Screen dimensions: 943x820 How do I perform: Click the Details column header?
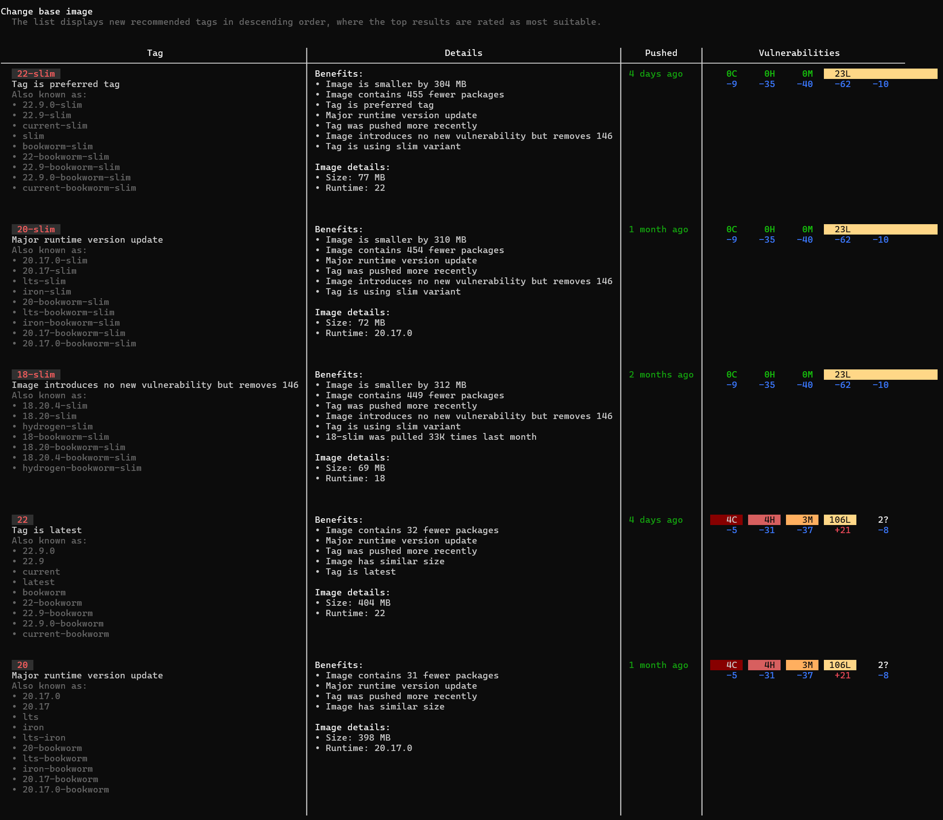pos(463,53)
